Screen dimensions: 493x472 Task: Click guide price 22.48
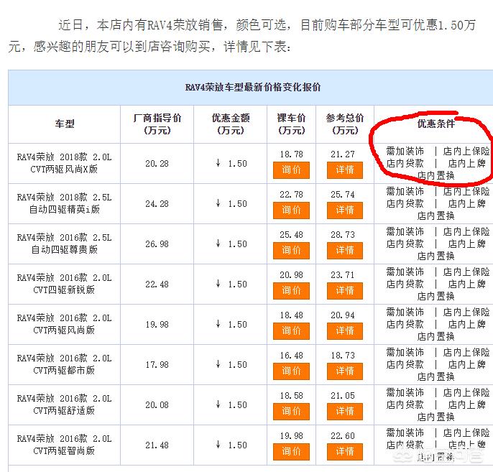point(157,284)
